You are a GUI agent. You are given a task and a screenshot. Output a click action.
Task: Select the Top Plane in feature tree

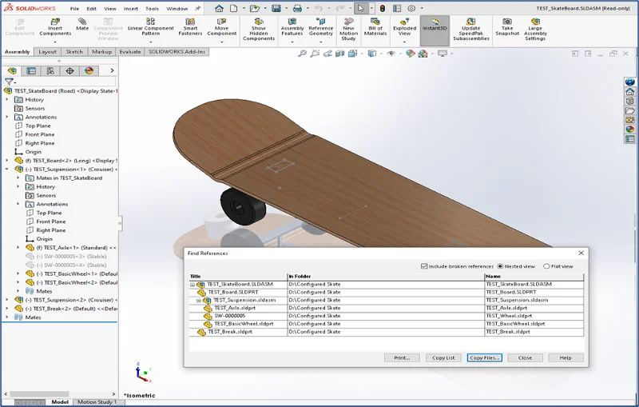38,126
